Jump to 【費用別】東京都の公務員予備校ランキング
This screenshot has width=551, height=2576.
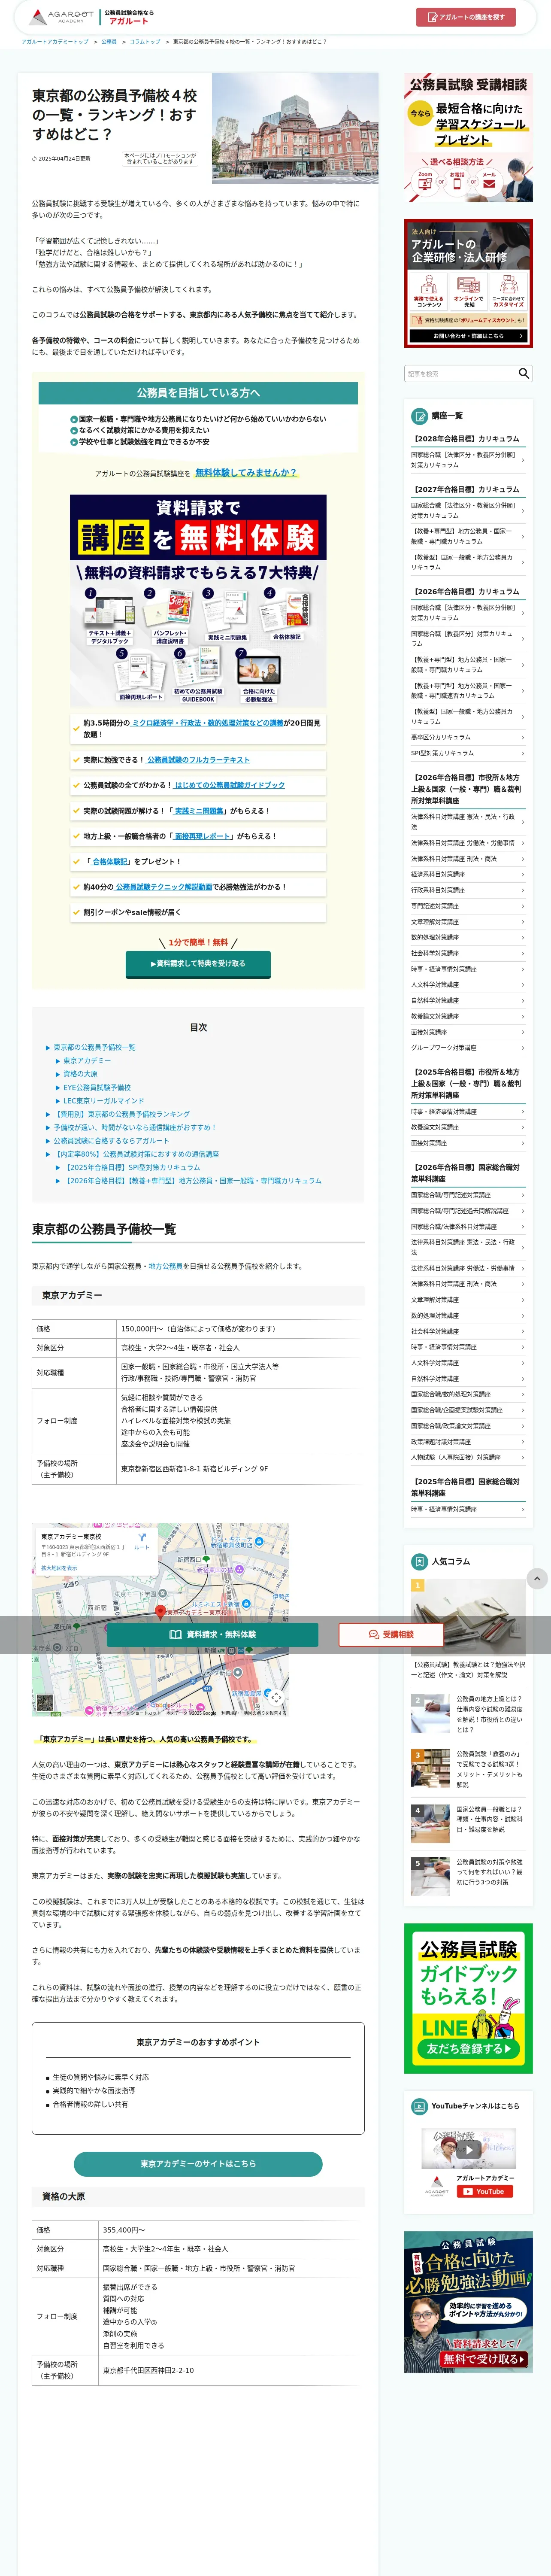(121, 1114)
